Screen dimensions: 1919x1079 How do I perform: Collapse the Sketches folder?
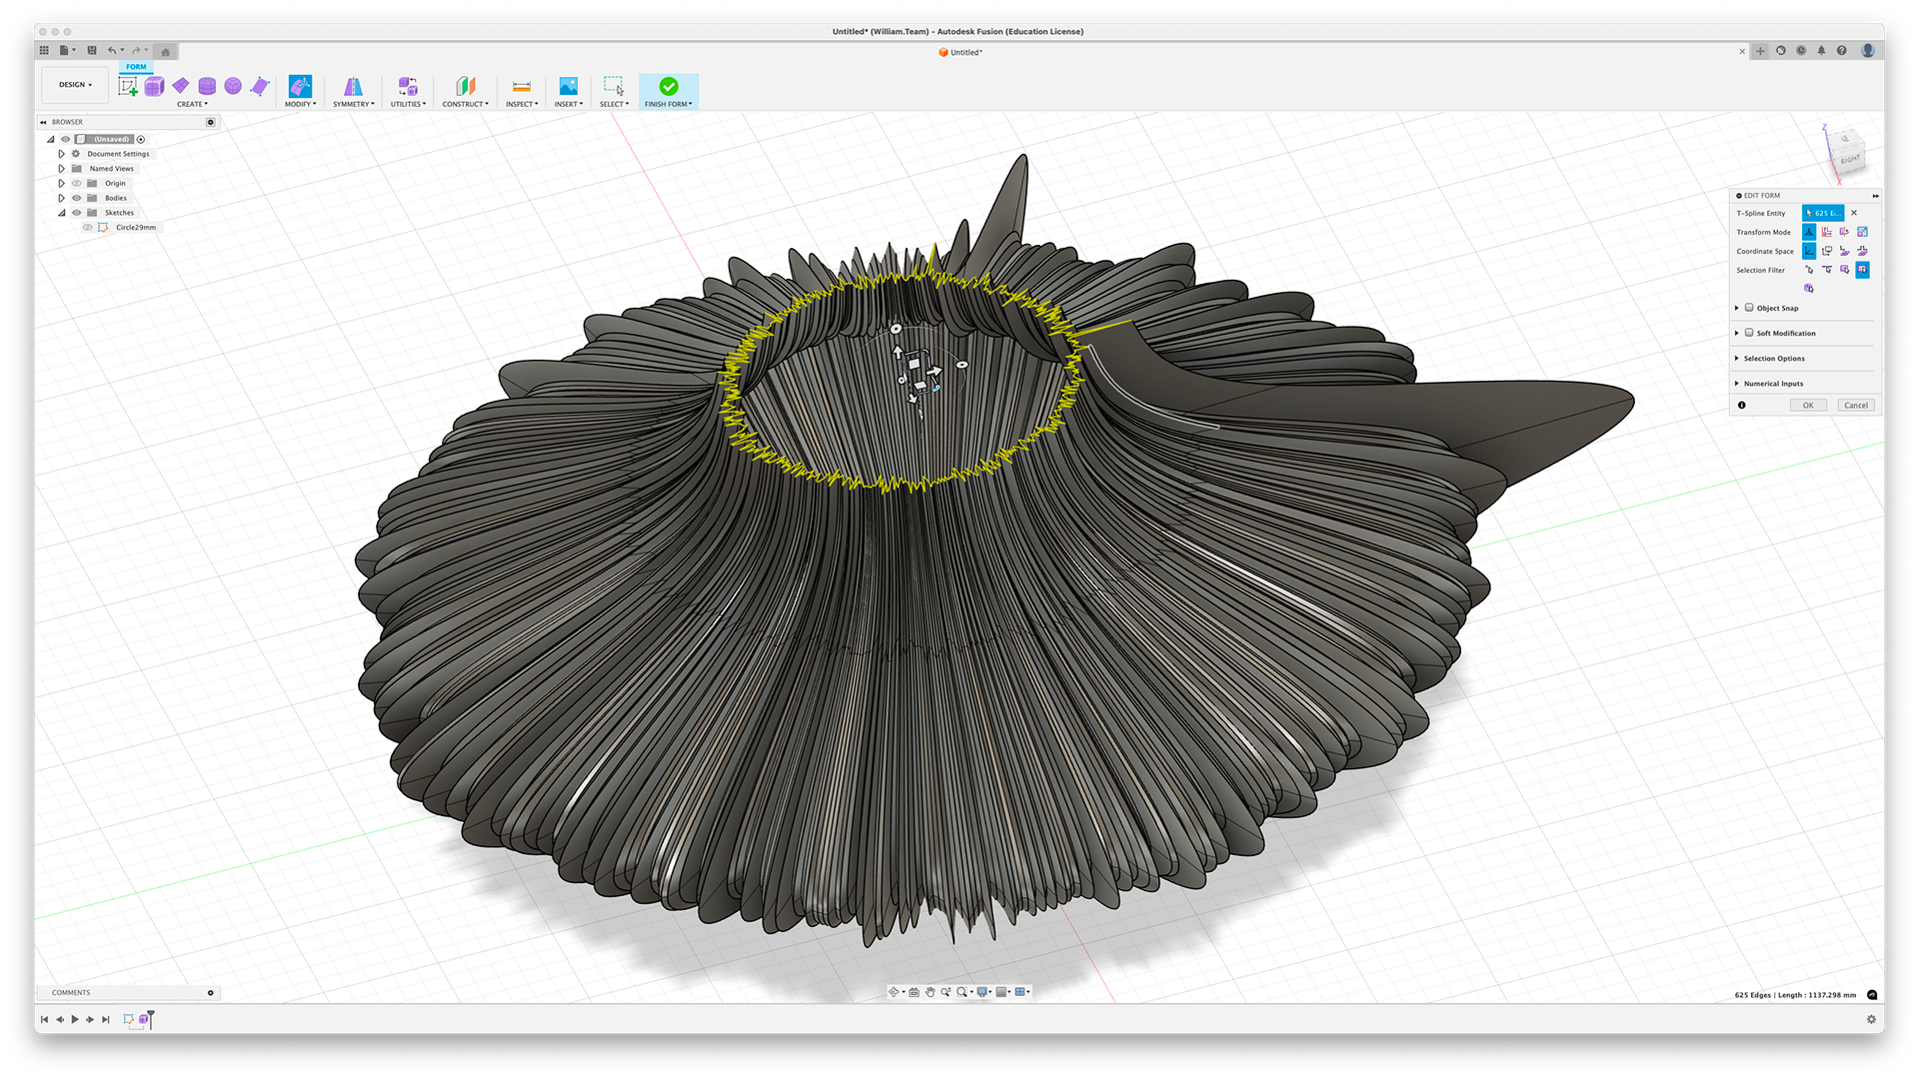[61, 213]
